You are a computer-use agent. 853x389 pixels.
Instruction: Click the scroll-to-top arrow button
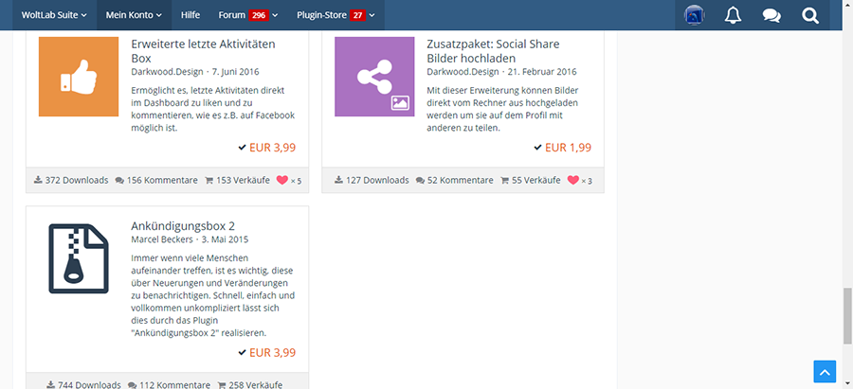[826, 372]
